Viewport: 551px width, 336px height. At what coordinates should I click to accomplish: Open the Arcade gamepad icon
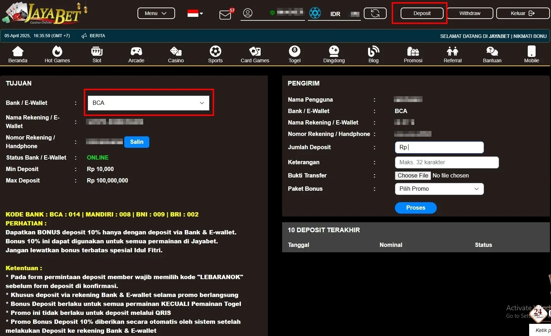(136, 52)
